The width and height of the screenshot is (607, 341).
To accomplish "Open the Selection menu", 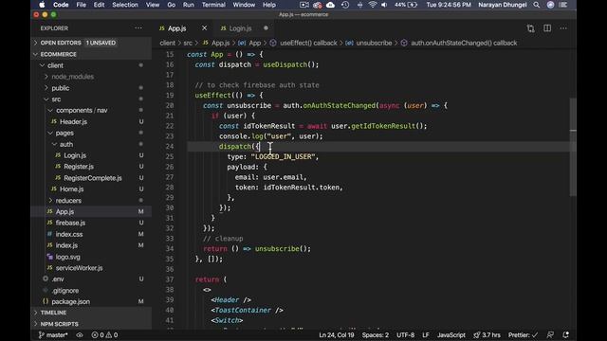I will 125,5.
